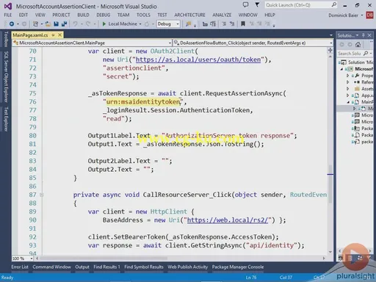The width and height of the screenshot is (376, 282).
Task: Open the Find Results 1 tab
Action: pyautogui.click(x=106, y=267)
